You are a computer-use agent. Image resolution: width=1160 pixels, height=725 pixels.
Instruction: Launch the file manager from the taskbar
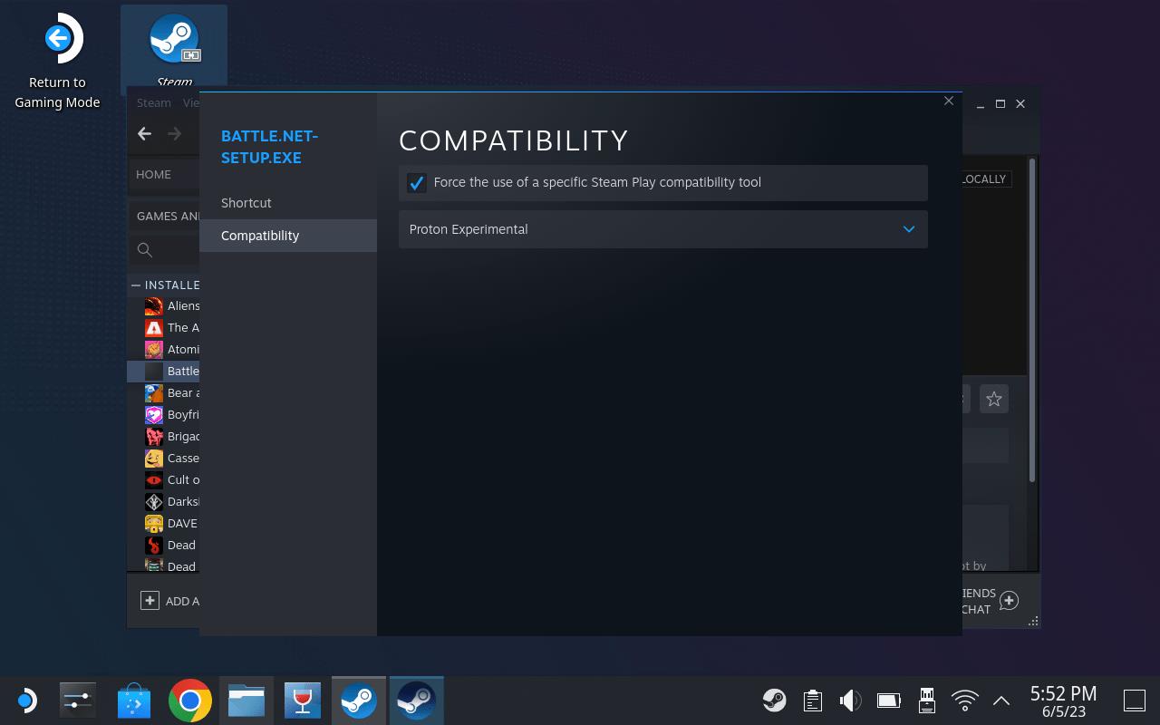tap(246, 701)
